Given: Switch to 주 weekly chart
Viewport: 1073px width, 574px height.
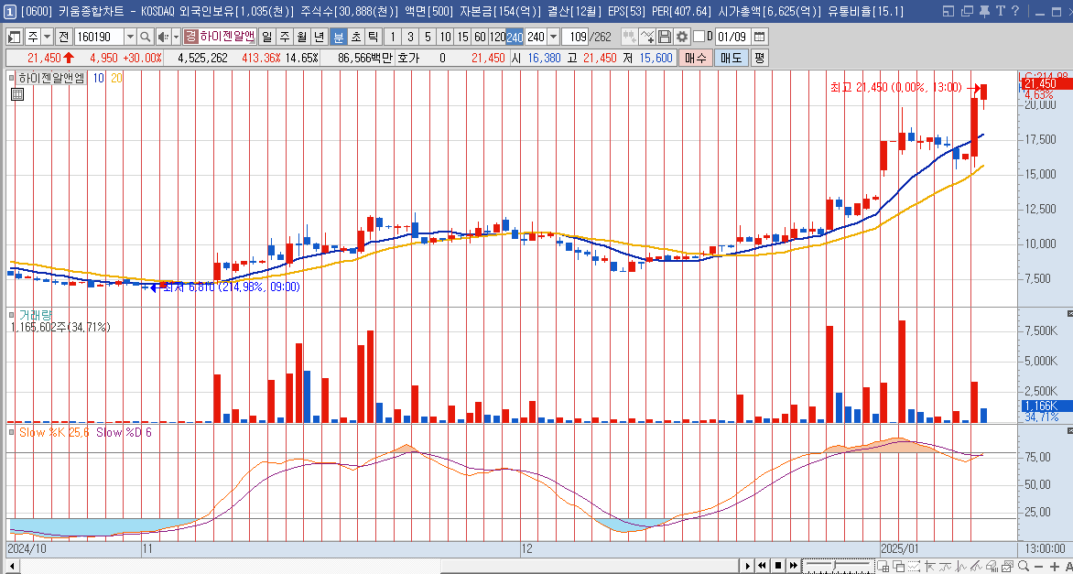Looking at the screenshot, I should (283, 37).
